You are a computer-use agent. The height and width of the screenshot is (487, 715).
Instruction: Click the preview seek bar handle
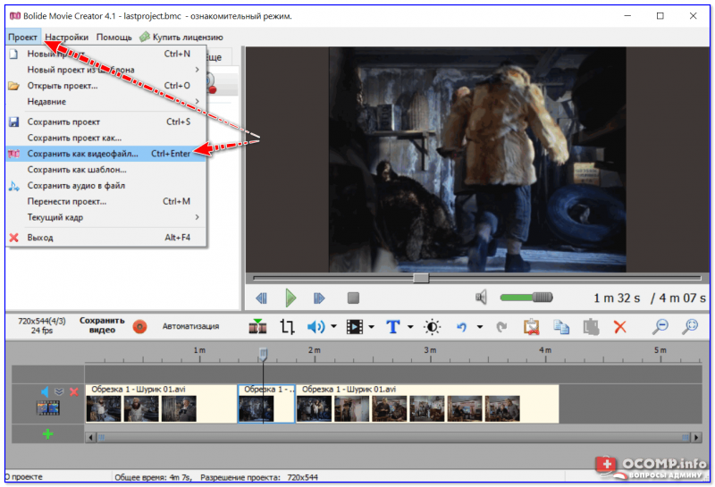tap(421, 278)
